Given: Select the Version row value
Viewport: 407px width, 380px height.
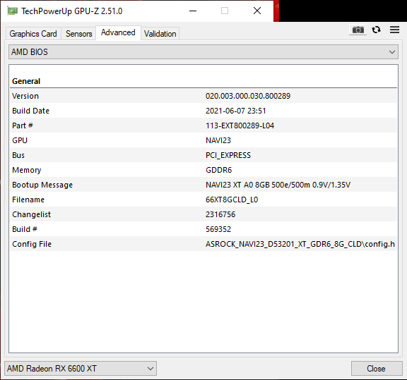Looking at the screenshot, I should click(248, 96).
